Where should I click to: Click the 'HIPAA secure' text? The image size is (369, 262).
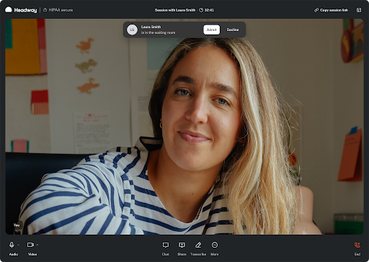pyautogui.click(x=61, y=10)
